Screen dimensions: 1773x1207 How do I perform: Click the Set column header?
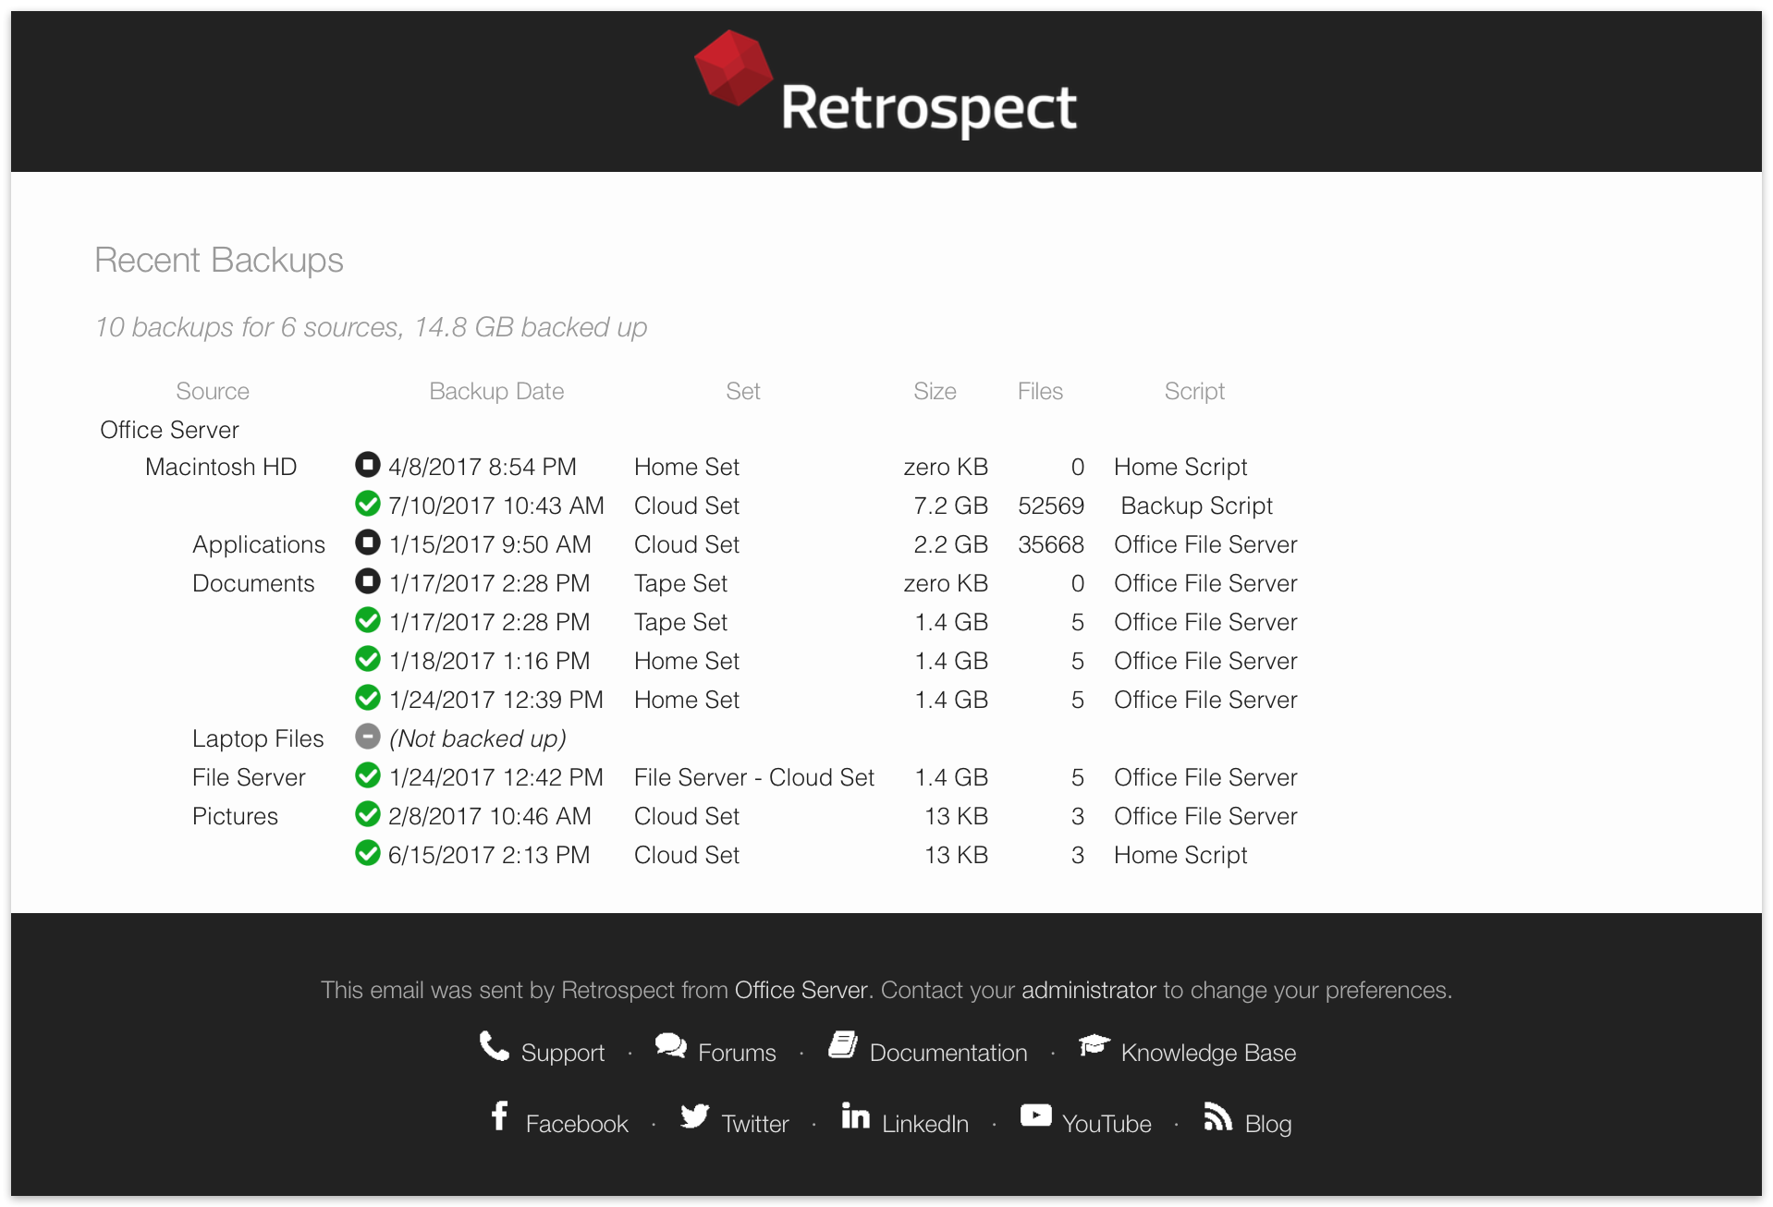tap(743, 391)
